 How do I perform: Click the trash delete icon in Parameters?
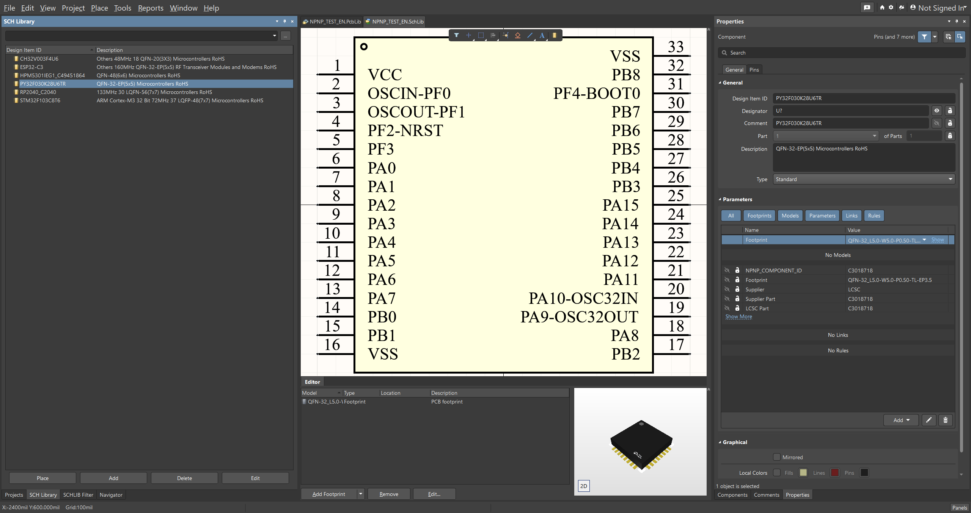coord(946,420)
